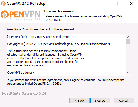Image resolution: width=138 pixels, height=107 pixels.
Task: Accept the license with I Agree
Action: tap(100, 101)
